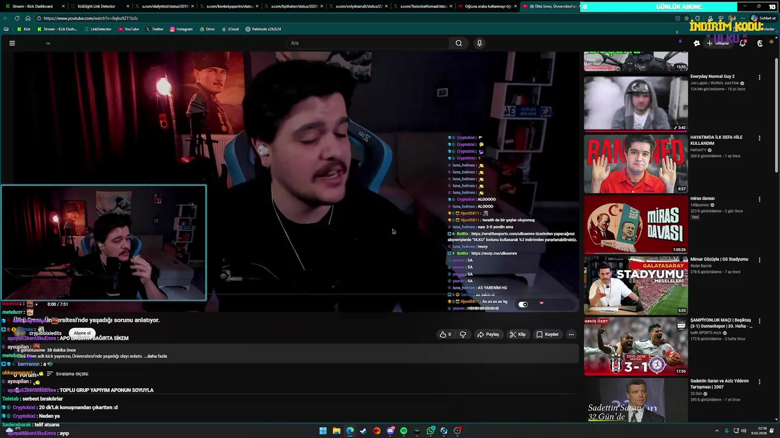Open the 'Kick' bookmark
The height and width of the screenshot is (438, 780).
coord(24,29)
